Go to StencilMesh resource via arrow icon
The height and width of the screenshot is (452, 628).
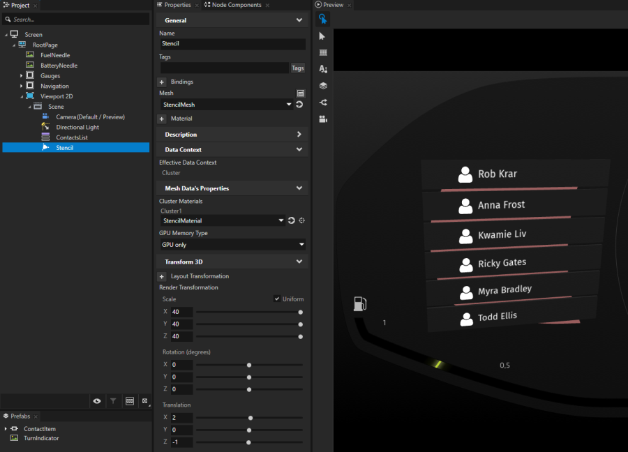point(299,105)
